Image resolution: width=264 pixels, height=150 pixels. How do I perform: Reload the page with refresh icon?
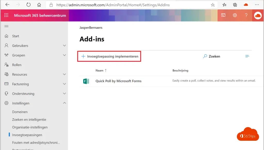tap(28, 5)
